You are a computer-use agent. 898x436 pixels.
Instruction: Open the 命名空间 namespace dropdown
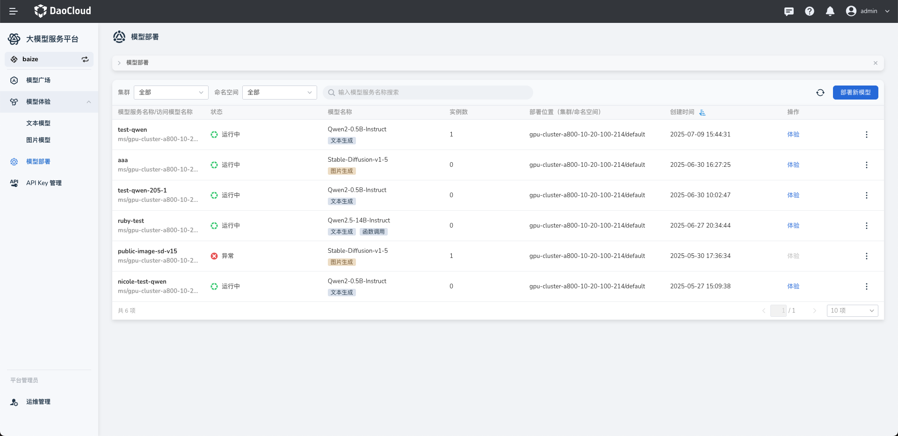point(279,93)
